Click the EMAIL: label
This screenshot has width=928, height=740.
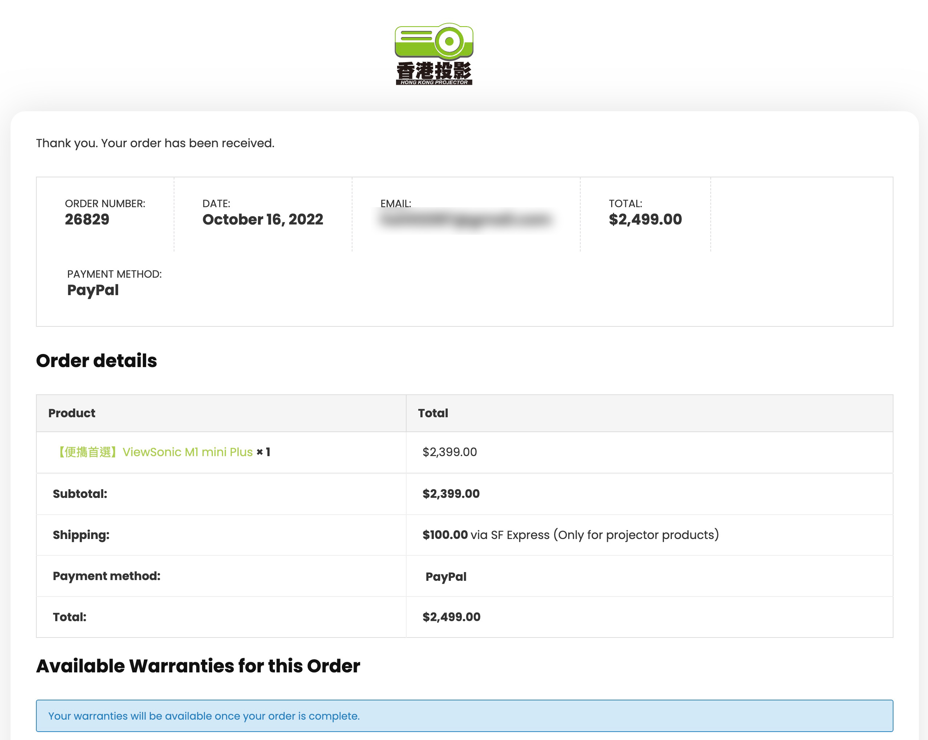point(396,204)
